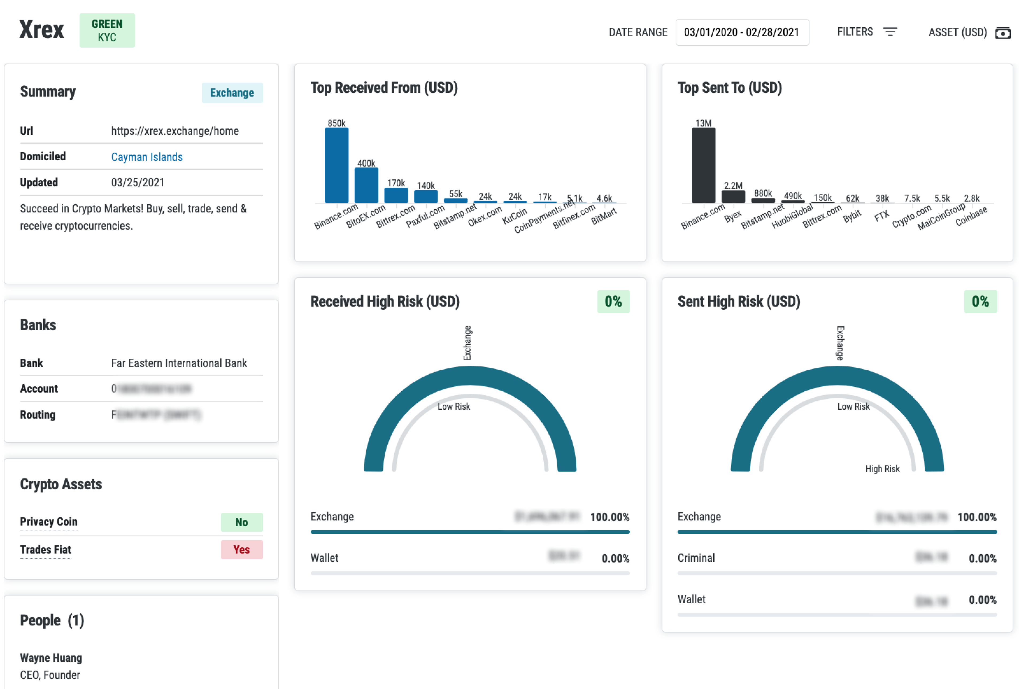Select the Bittrex.com 170k received bar

pyautogui.click(x=396, y=195)
